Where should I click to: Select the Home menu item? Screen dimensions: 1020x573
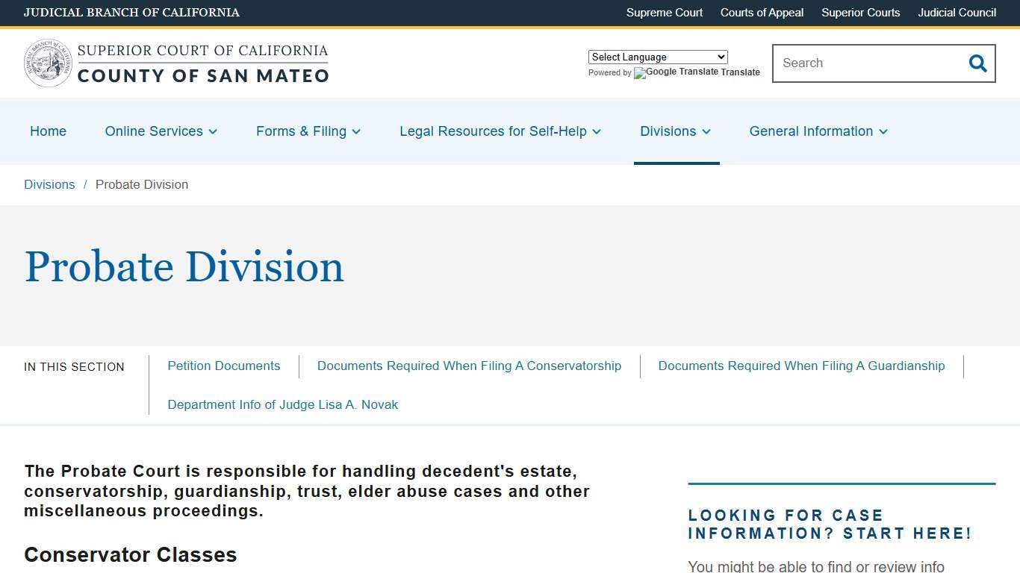[x=48, y=131]
